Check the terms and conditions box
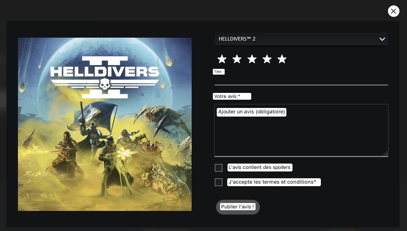Screen dimensions: 407x231 [219, 182]
